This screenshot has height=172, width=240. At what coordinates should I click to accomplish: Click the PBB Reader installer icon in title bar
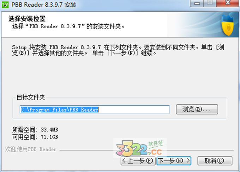[x=5, y=5]
